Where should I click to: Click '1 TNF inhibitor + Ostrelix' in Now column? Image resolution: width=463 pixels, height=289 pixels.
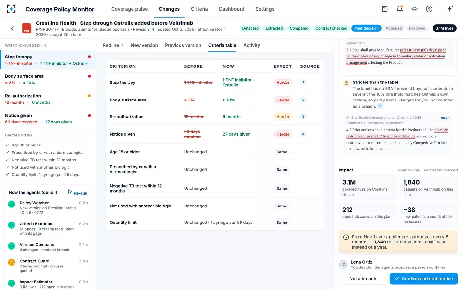[239, 83]
